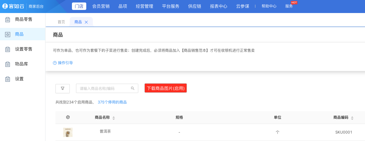Click the Keruyun logo icon

point(5,6)
